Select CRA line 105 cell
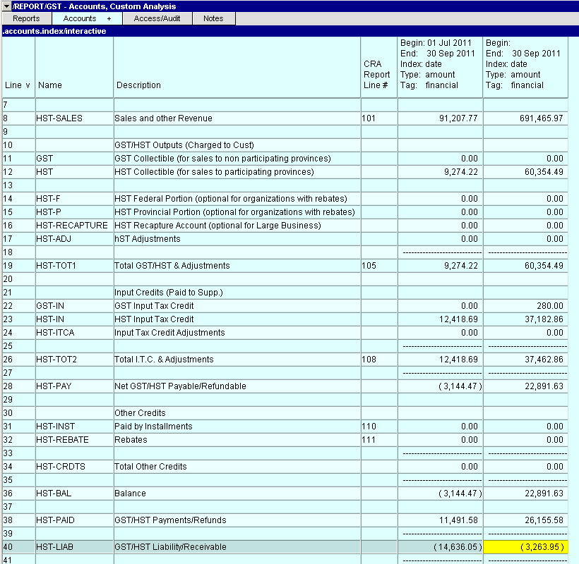The height and width of the screenshot is (564, 579). coord(369,266)
